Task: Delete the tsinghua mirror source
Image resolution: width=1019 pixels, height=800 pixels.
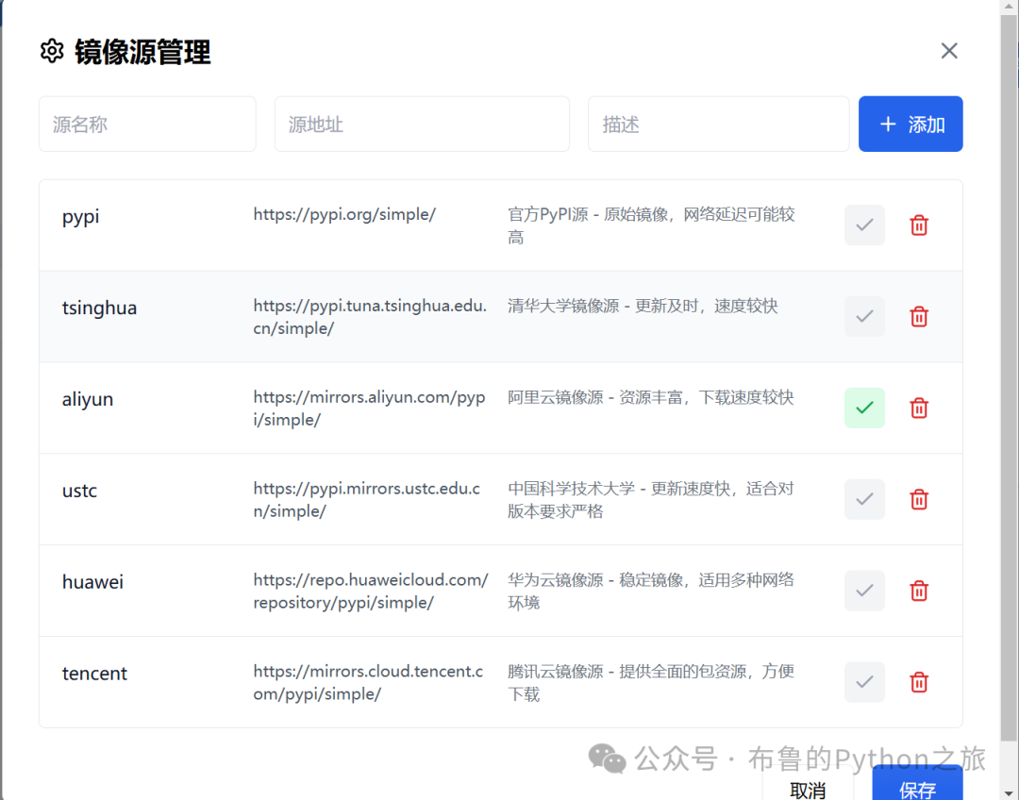Action: pyautogui.click(x=919, y=316)
